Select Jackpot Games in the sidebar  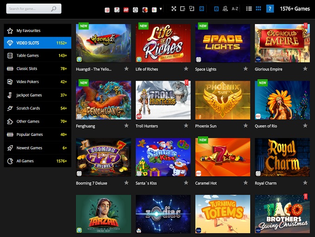[x=29, y=95]
